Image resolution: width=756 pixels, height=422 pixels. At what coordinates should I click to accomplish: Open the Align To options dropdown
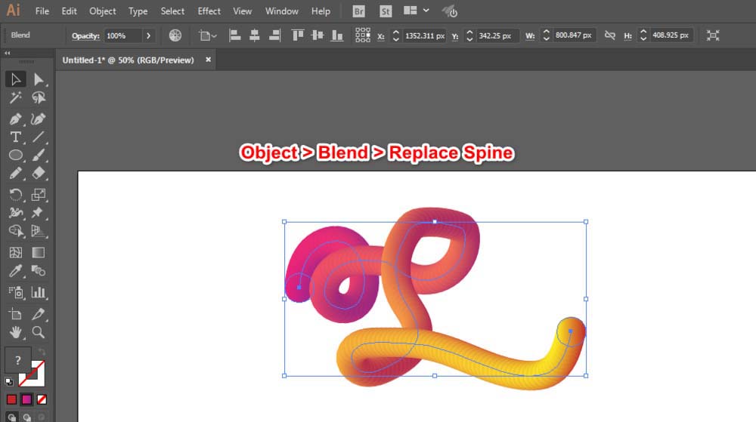(x=208, y=35)
